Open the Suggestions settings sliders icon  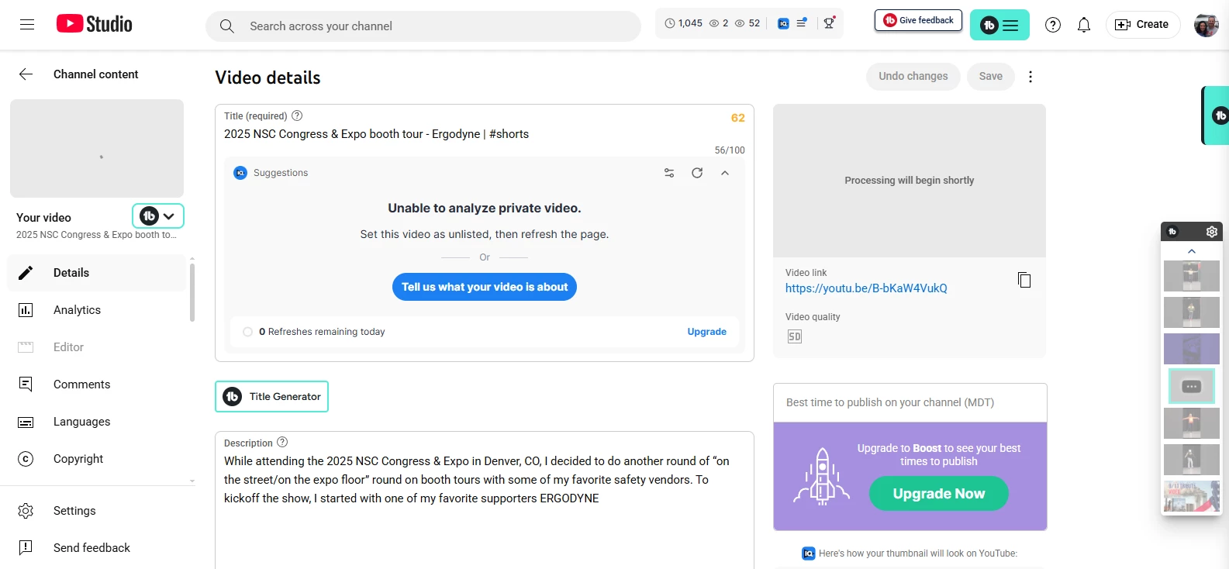tap(669, 173)
